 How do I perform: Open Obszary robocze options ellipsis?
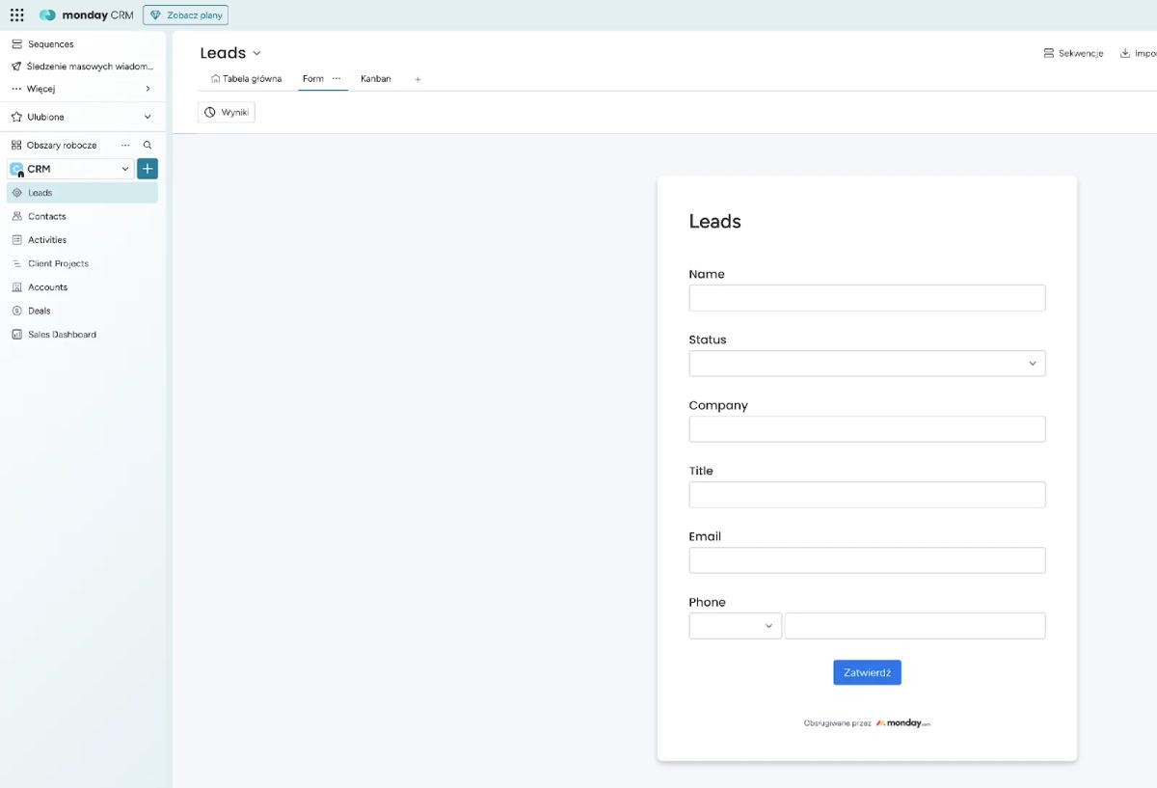point(125,145)
